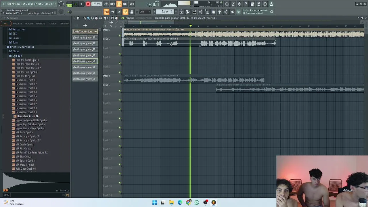The height and width of the screenshot is (207, 368).
Task: Click the render/export audio icon
Action: (259, 4)
